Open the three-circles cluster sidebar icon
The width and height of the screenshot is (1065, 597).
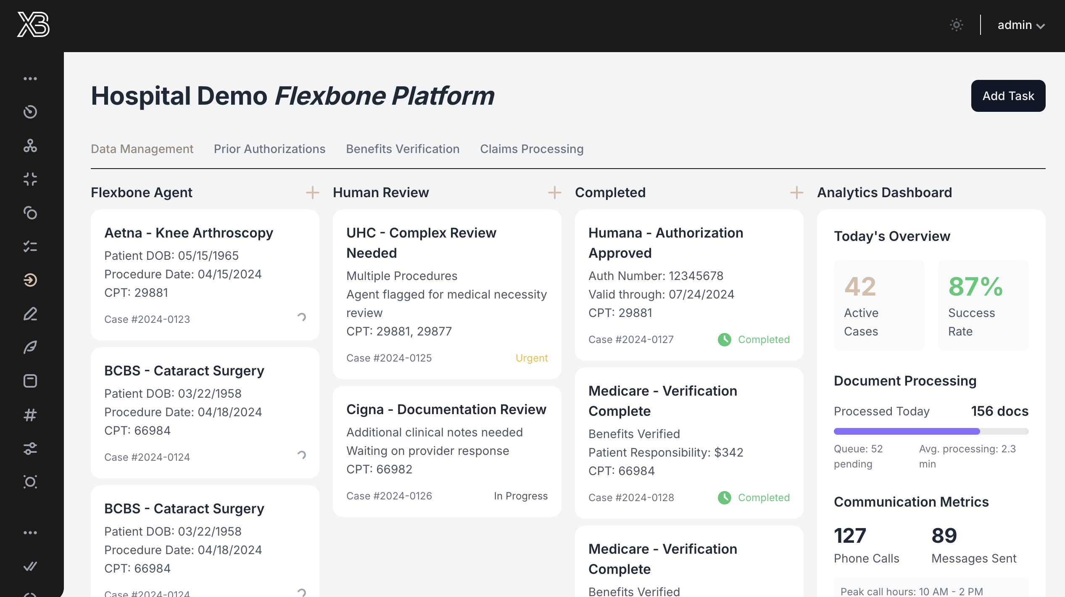point(30,145)
